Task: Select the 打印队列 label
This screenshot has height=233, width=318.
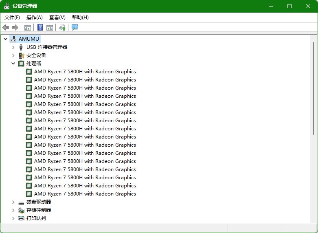Action: coord(36,218)
